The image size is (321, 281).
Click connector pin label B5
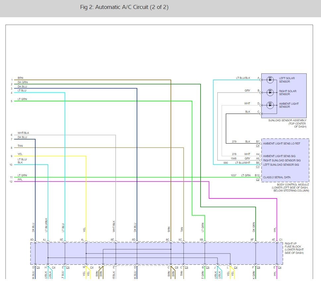click(x=258, y=163)
